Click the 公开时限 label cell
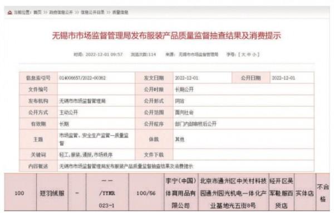Image resolution: width=334 pixels, height=213 pixels. pyautogui.click(x=154, y=90)
